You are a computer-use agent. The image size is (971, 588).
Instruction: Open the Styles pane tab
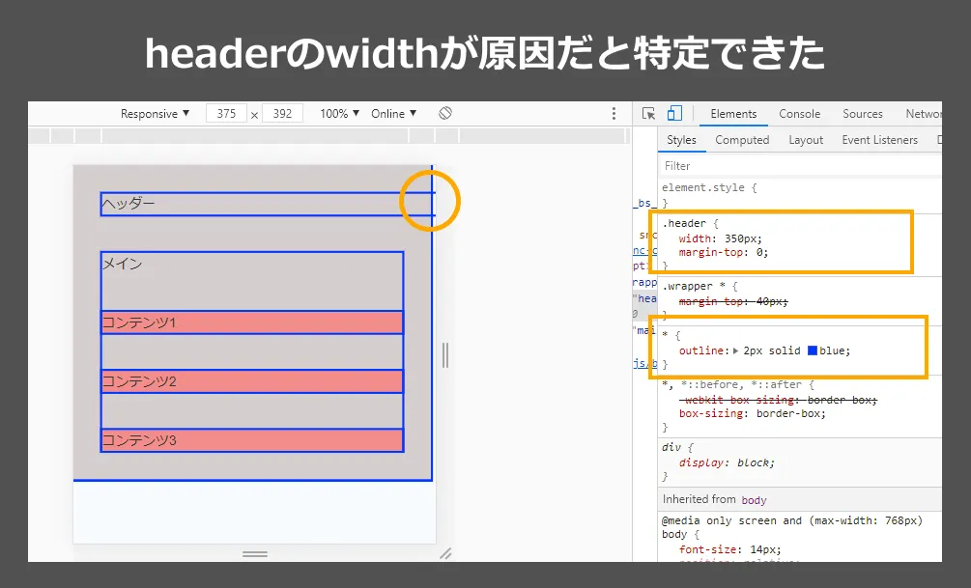click(681, 140)
